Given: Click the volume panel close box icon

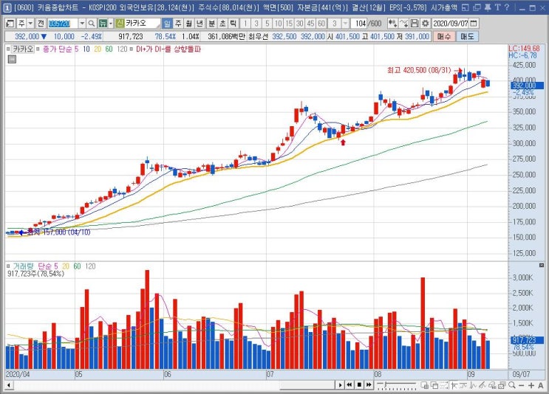Looking at the screenshot, I should (542, 266).
